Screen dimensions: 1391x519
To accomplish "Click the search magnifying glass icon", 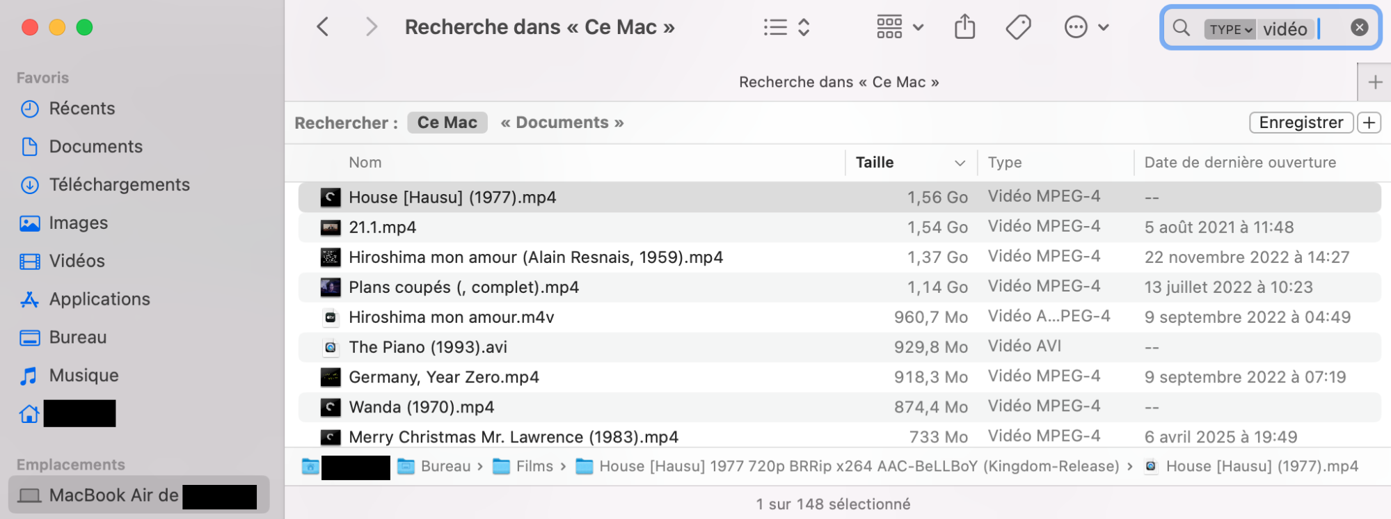I will (1181, 28).
